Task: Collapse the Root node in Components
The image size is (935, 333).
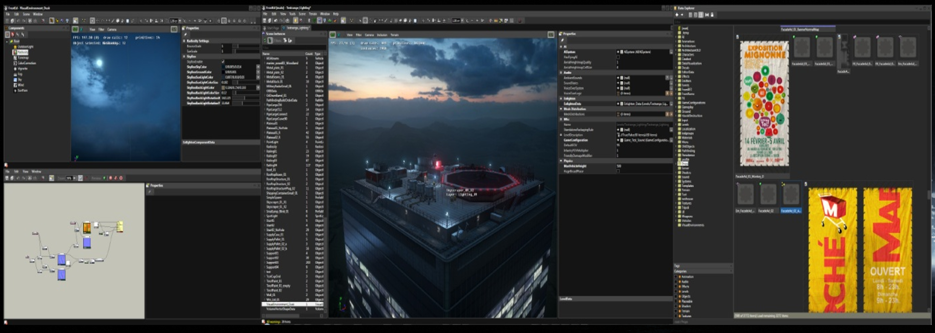Action: coord(7,42)
